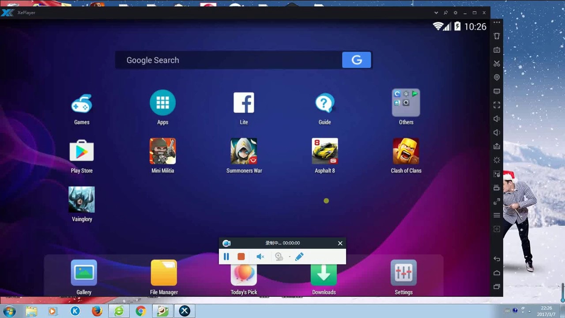Open Downloads from the dock
This screenshot has height=318, width=565.
(x=324, y=275)
